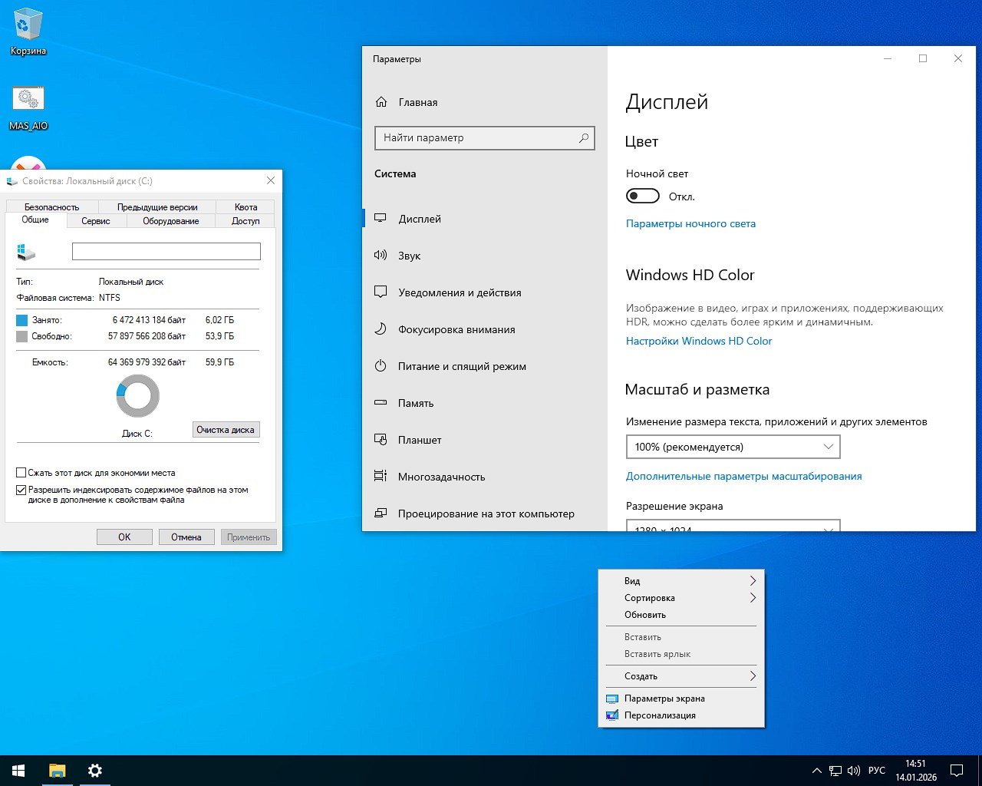Click the disk usage pie chart

coord(137,395)
